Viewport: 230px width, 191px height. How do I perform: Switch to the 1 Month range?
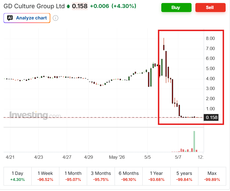click(73, 176)
